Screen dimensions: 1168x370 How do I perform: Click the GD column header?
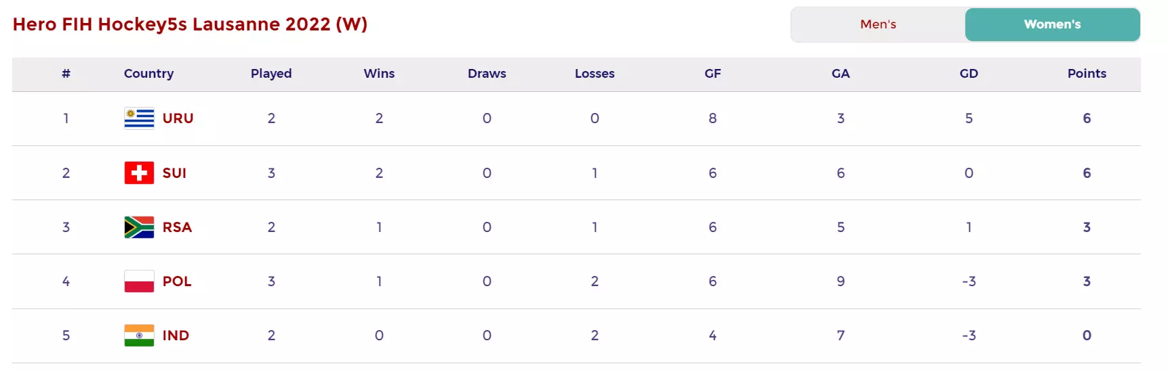coord(969,74)
